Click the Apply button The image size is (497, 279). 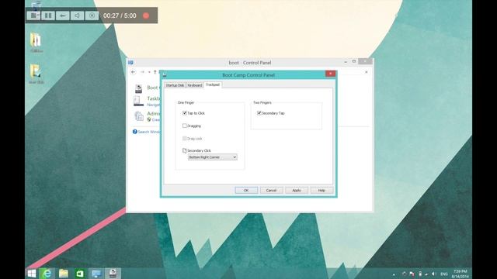[297, 190]
